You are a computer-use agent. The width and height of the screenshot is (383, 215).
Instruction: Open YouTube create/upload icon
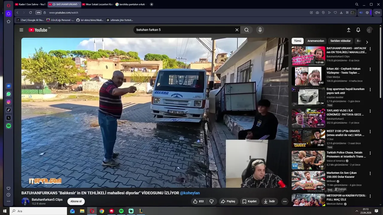(349, 30)
